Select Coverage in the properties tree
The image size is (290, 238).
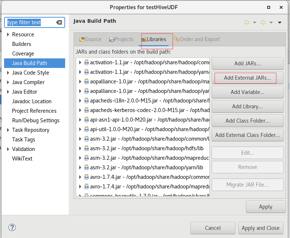[x=23, y=54]
